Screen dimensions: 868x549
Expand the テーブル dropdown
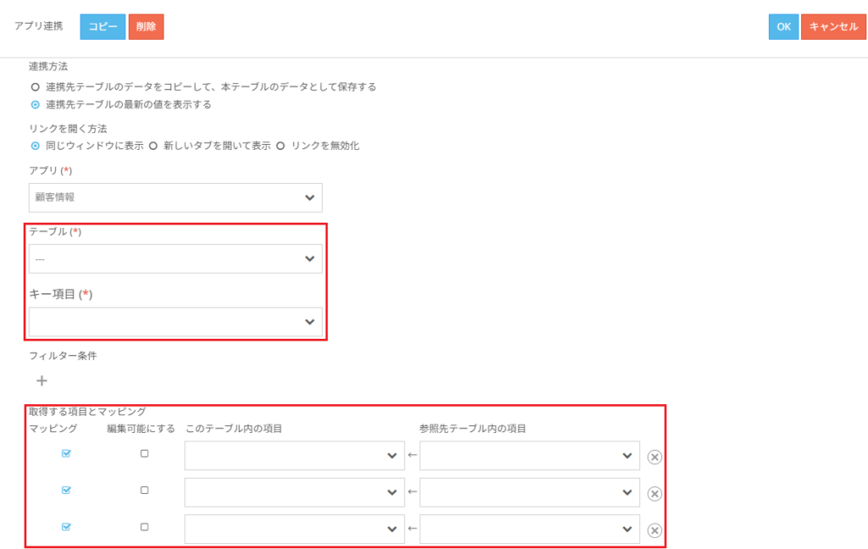pos(175,259)
